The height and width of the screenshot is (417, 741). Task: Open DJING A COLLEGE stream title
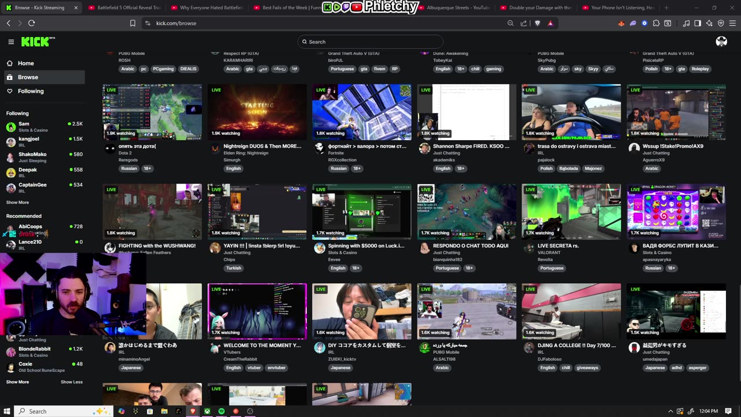click(577, 345)
